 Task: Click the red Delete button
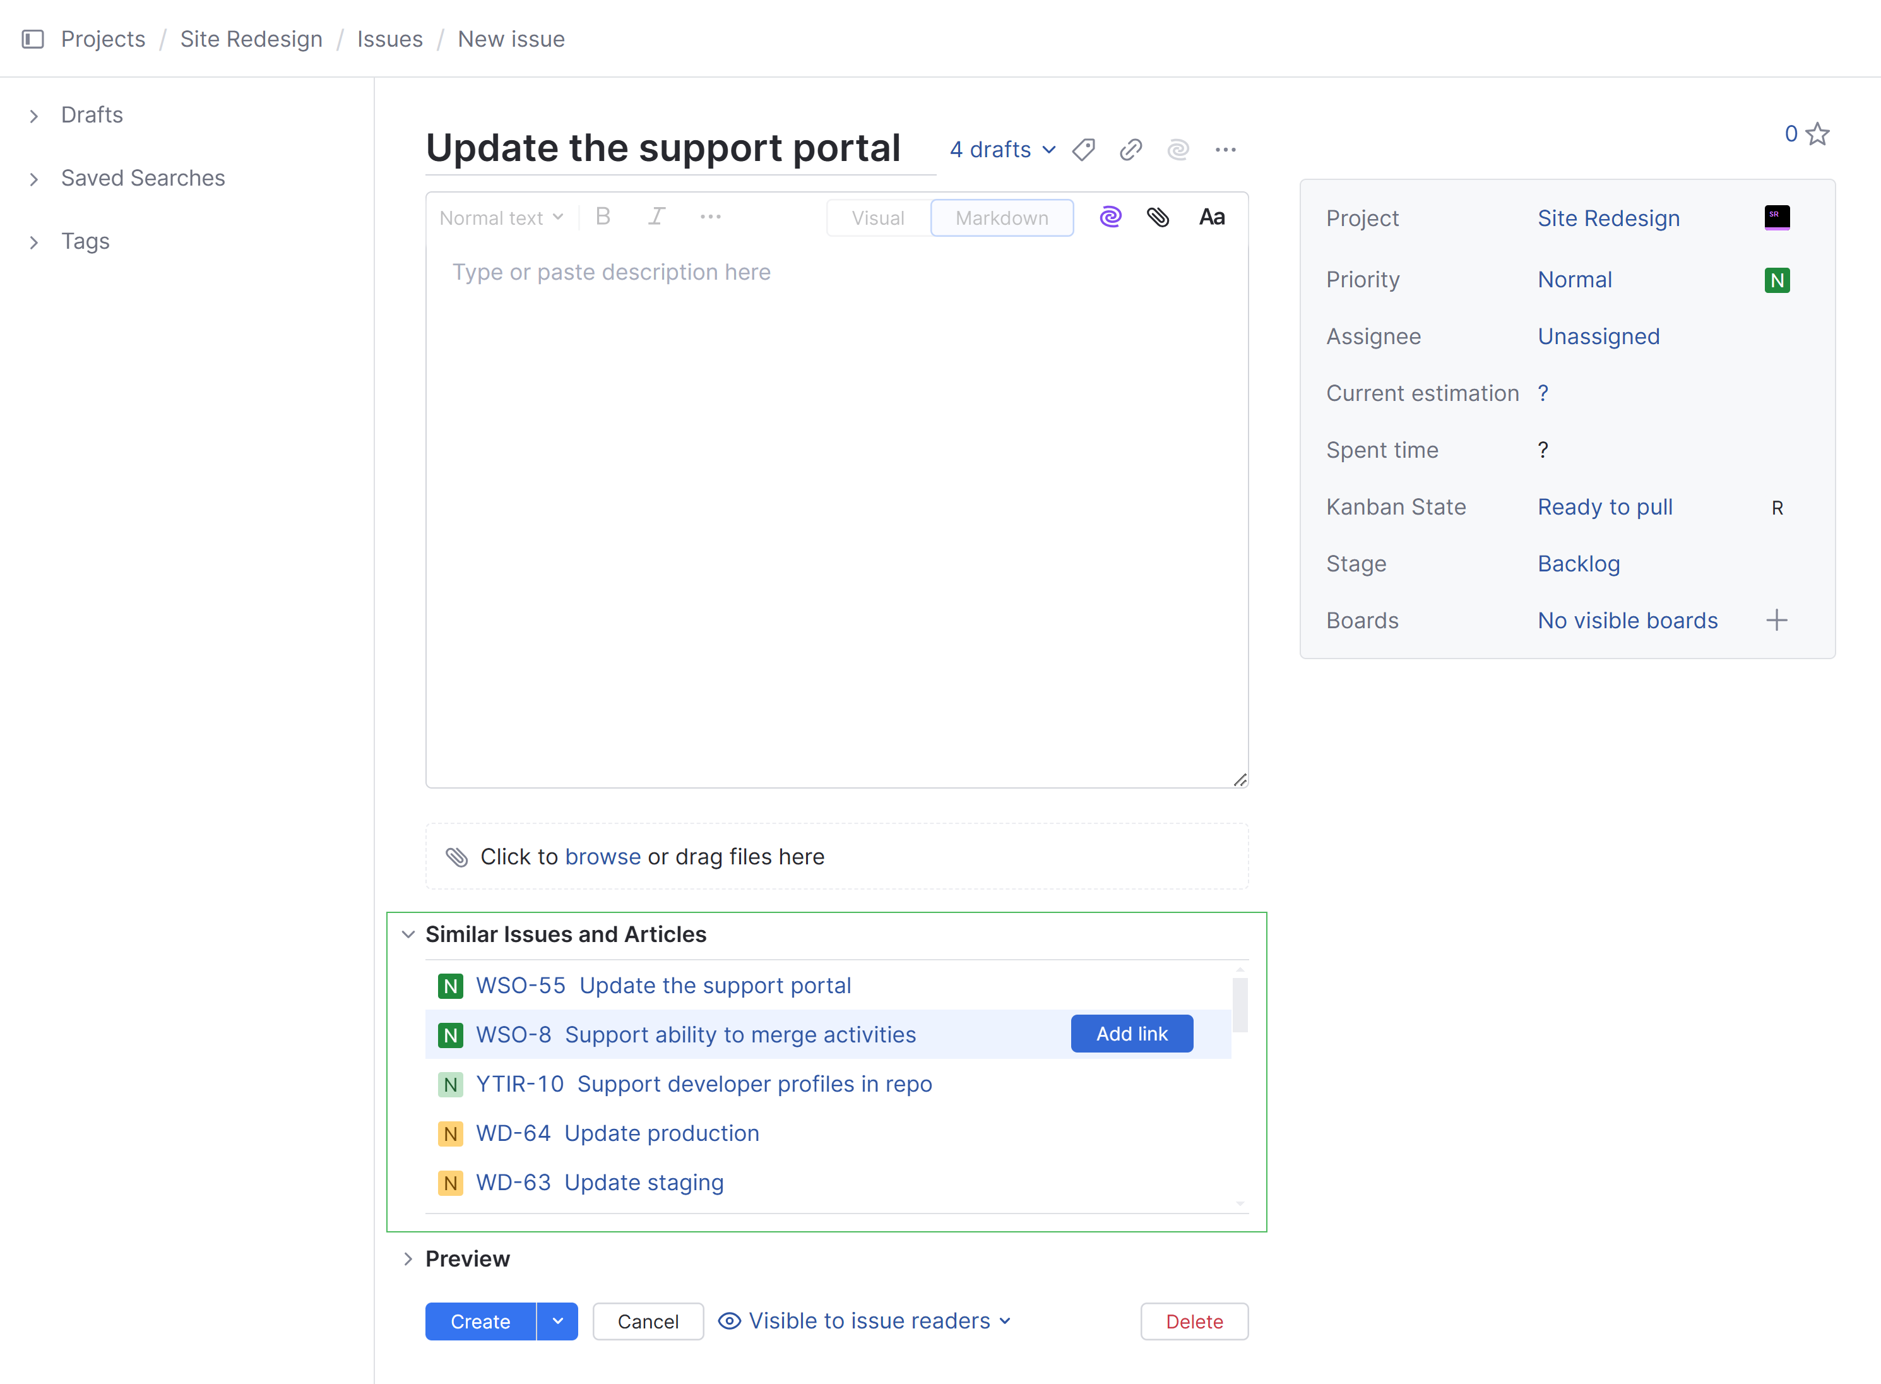pyautogui.click(x=1194, y=1321)
